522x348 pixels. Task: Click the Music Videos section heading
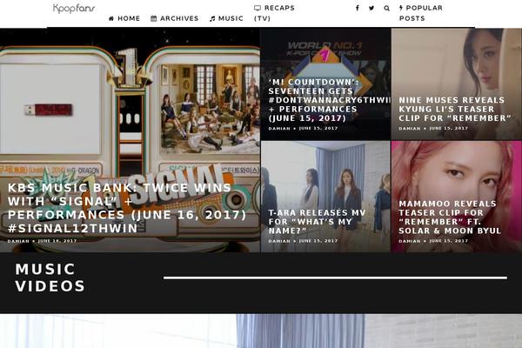(x=50, y=278)
